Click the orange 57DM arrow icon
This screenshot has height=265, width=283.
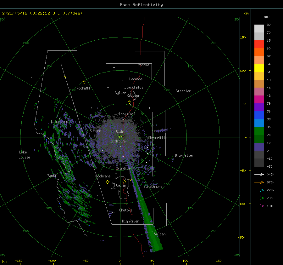pyautogui.click(x=259, y=182)
